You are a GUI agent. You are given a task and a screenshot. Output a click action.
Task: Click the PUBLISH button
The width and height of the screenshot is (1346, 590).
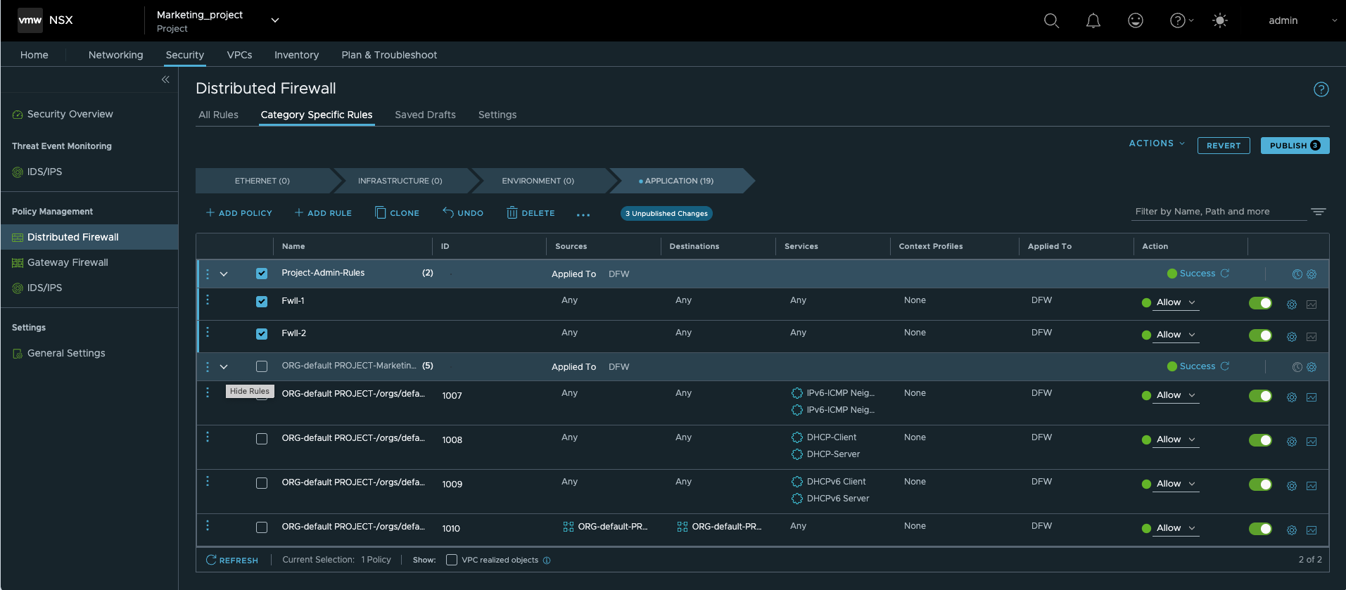(x=1294, y=146)
